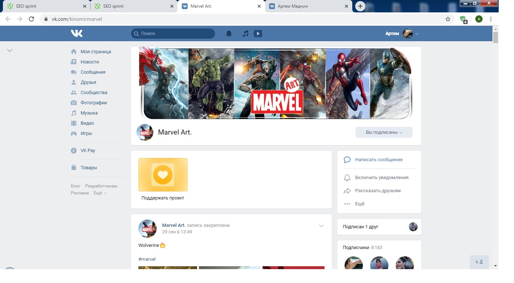
Task: Open Сообщения in left sidebar
Action: 93,72
